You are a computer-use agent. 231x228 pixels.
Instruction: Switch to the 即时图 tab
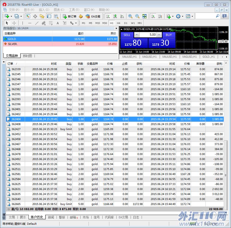coord(28,56)
